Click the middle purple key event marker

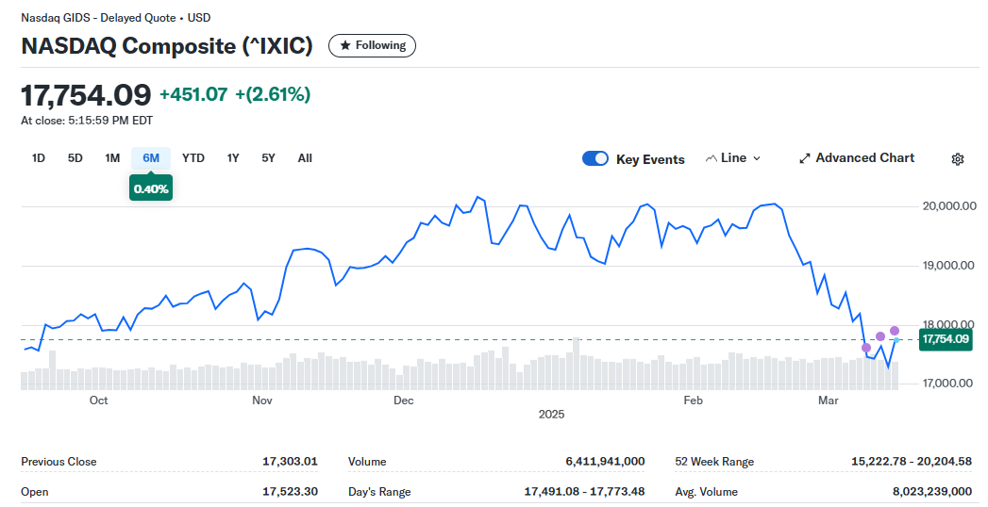pos(880,336)
